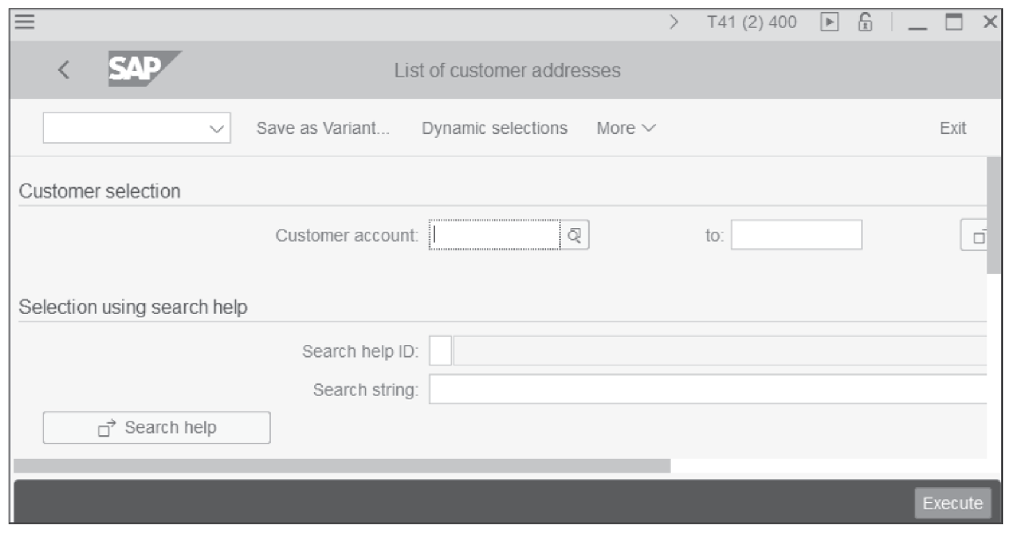Click the SAP logo
This screenshot has width=1012, height=533.
click(144, 69)
